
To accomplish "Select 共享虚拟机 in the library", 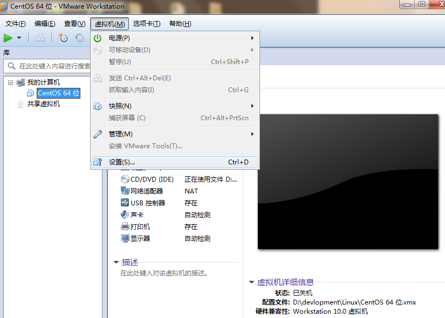I will point(44,104).
